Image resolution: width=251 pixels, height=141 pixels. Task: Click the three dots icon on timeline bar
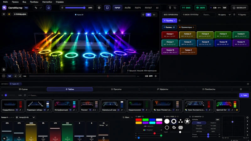(138, 76)
